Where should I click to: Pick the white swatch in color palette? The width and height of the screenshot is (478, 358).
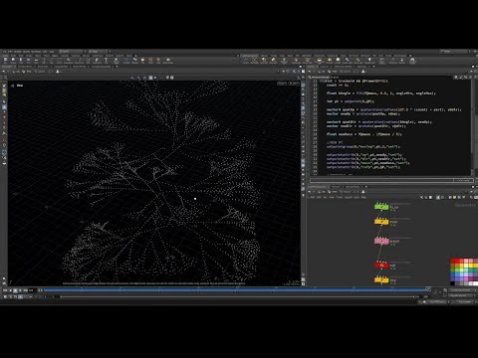(475, 283)
